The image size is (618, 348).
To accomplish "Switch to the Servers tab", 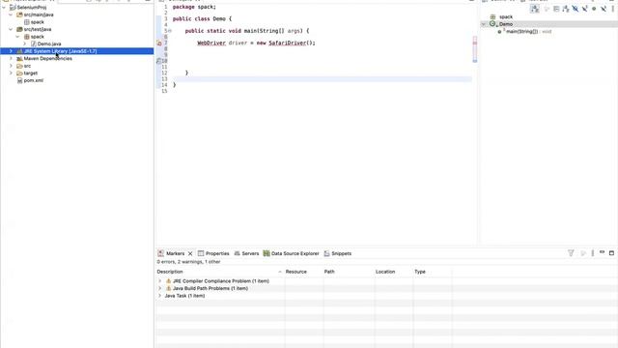I will pyautogui.click(x=246, y=253).
